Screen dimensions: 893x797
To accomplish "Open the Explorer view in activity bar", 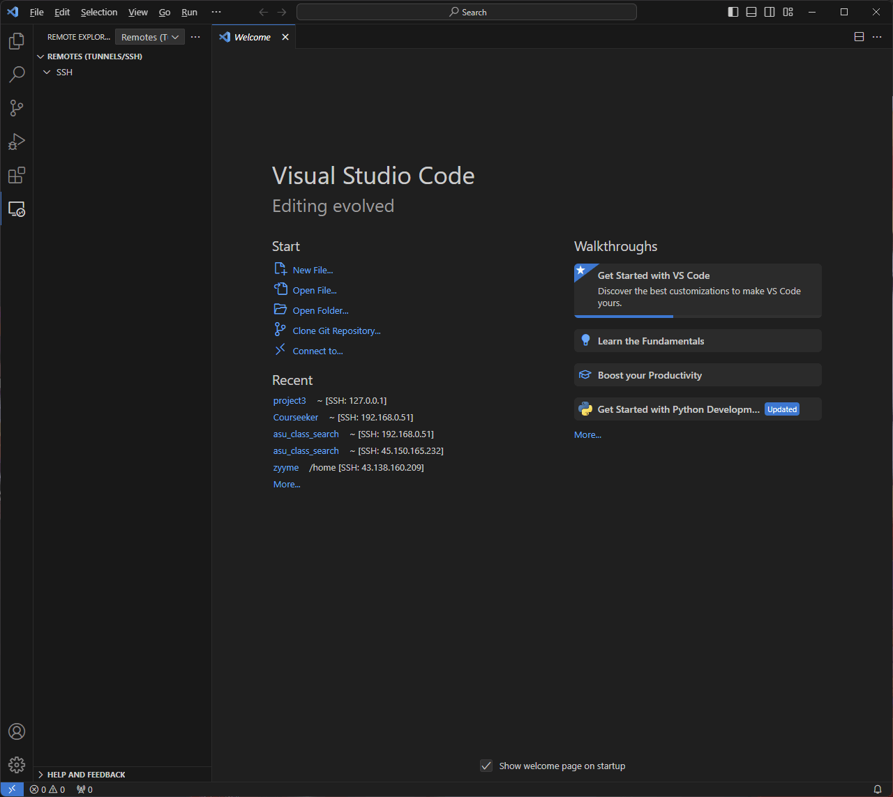I will pos(17,41).
